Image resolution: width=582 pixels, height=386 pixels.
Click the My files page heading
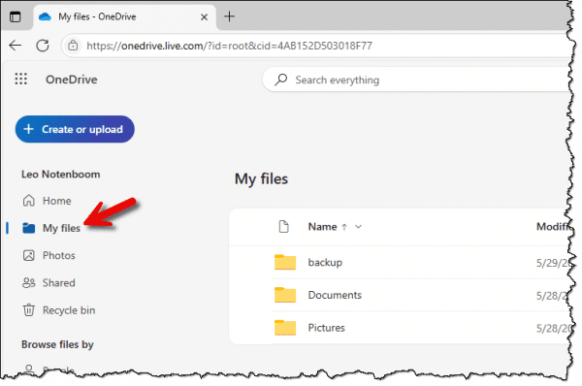[x=261, y=178]
